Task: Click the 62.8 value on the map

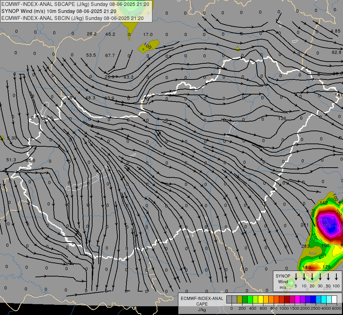Action: tap(336, 52)
